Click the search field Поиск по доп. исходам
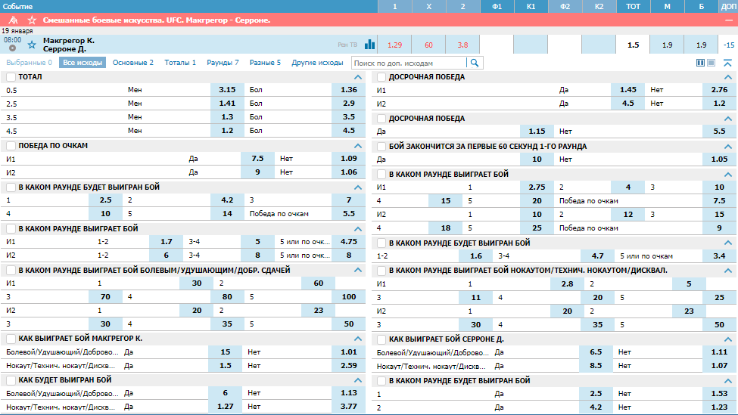Image resolution: width=738 pixels, height=415 pixels. [x=409, y=63]
